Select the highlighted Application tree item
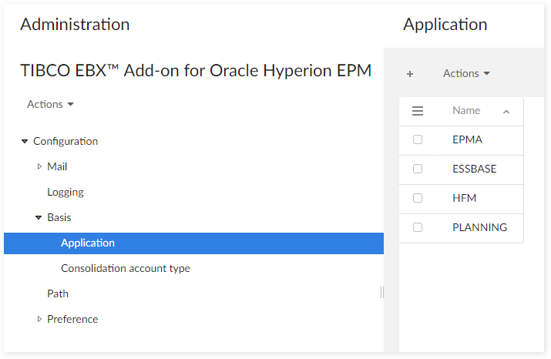551x359 pixels. tap(88, 243)
